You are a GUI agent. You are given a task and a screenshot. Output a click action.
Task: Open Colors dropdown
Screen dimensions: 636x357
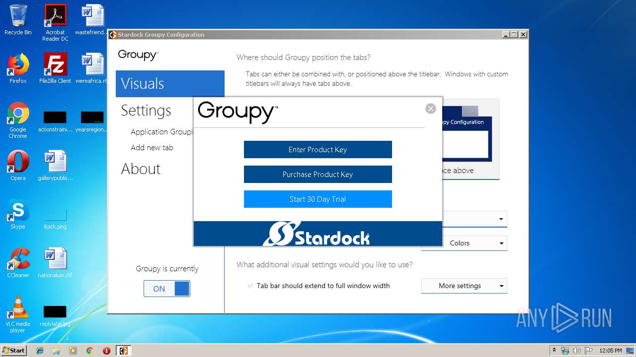464,243
